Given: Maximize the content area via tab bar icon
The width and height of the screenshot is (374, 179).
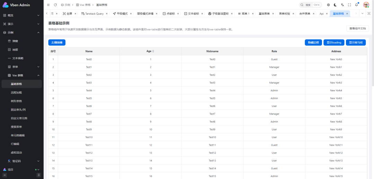Looking at the screenshot, I should (x=368, y=14).
